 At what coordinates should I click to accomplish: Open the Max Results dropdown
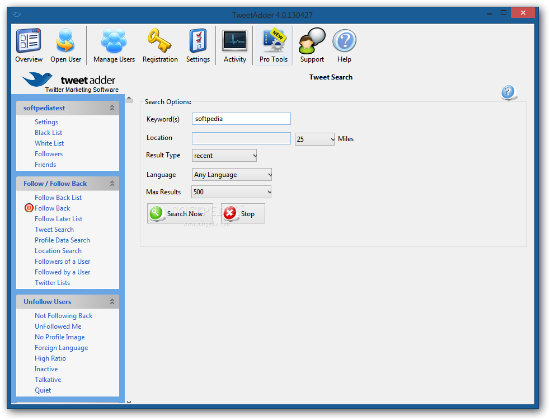pos(232,192)
